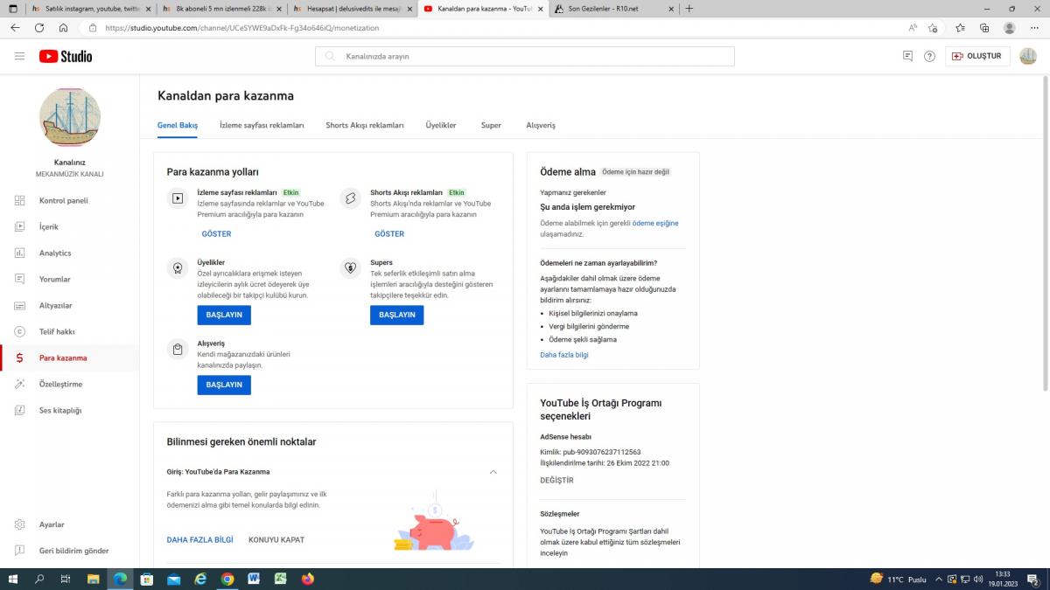Open the hamburger menu next to YouTube Studio
The height and width of the screenshot is (590, 1050).
(19, 56)
